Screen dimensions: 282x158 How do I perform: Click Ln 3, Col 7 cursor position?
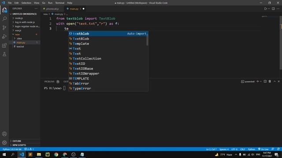211,149
